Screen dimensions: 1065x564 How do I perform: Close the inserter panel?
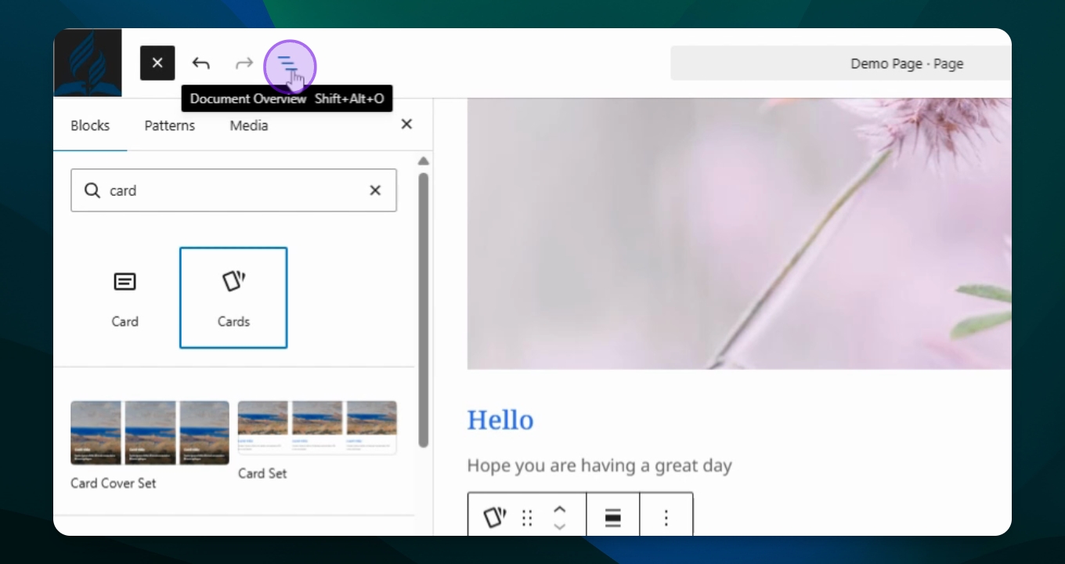pos(406,124)
